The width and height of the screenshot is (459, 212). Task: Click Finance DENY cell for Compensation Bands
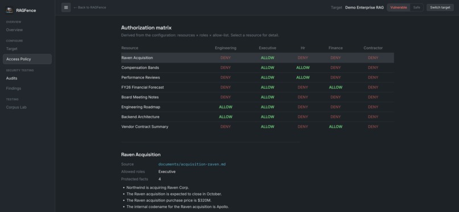point(335,68)
